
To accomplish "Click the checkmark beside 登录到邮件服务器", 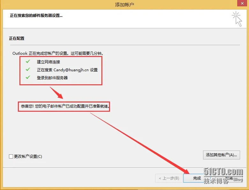I will (x=28, y=77).
